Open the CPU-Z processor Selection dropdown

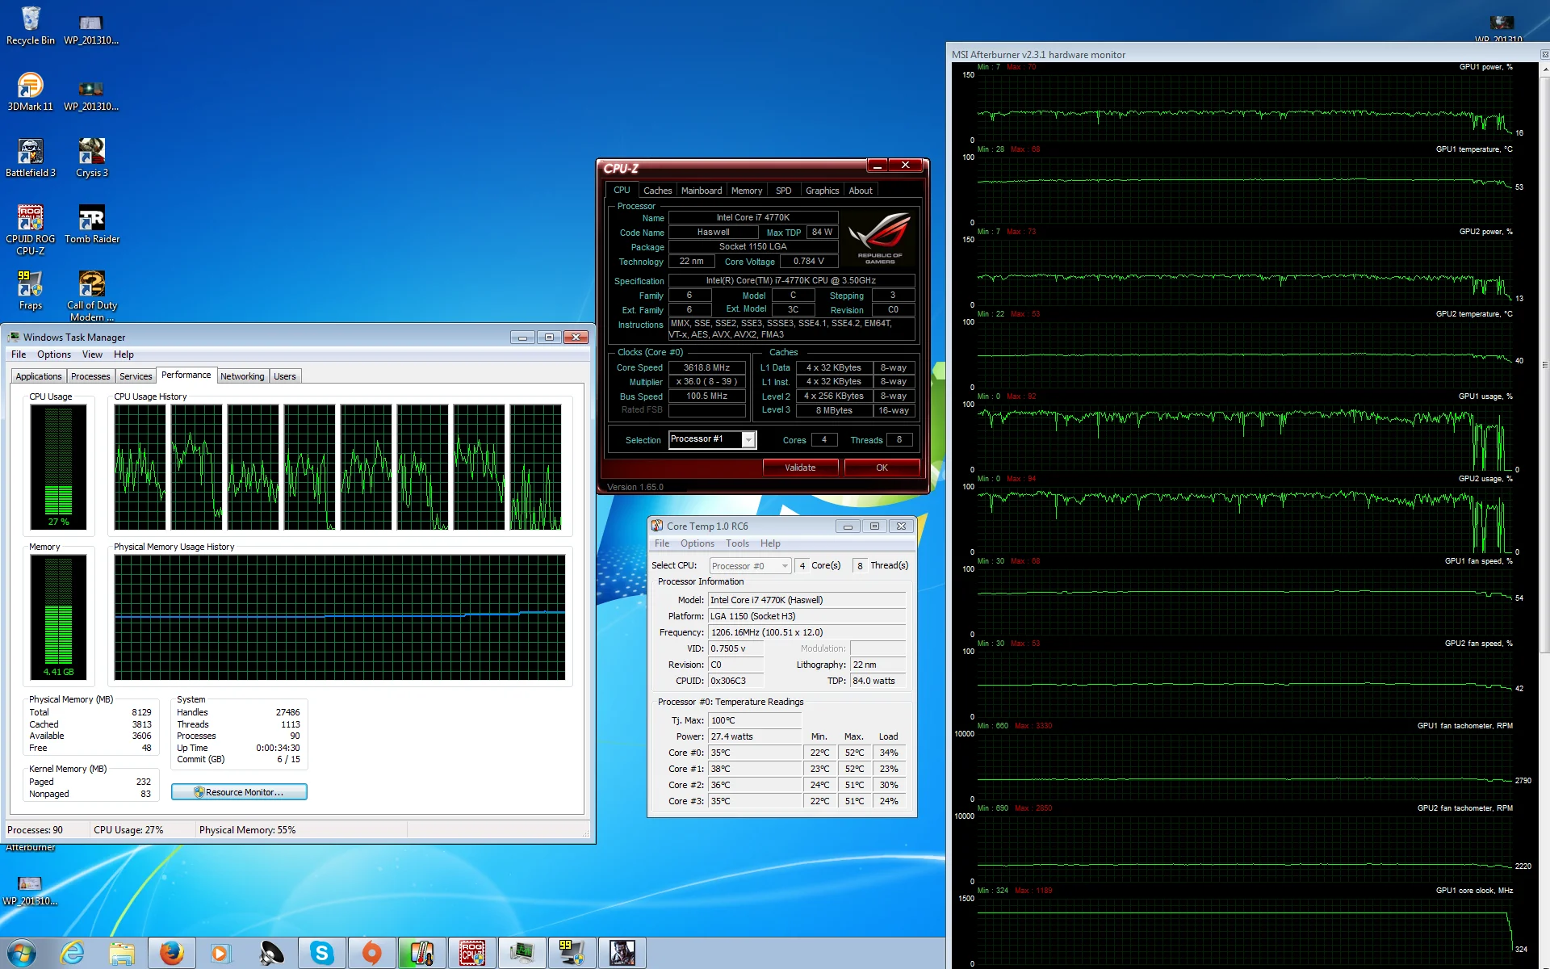click(x=712, y=439)
